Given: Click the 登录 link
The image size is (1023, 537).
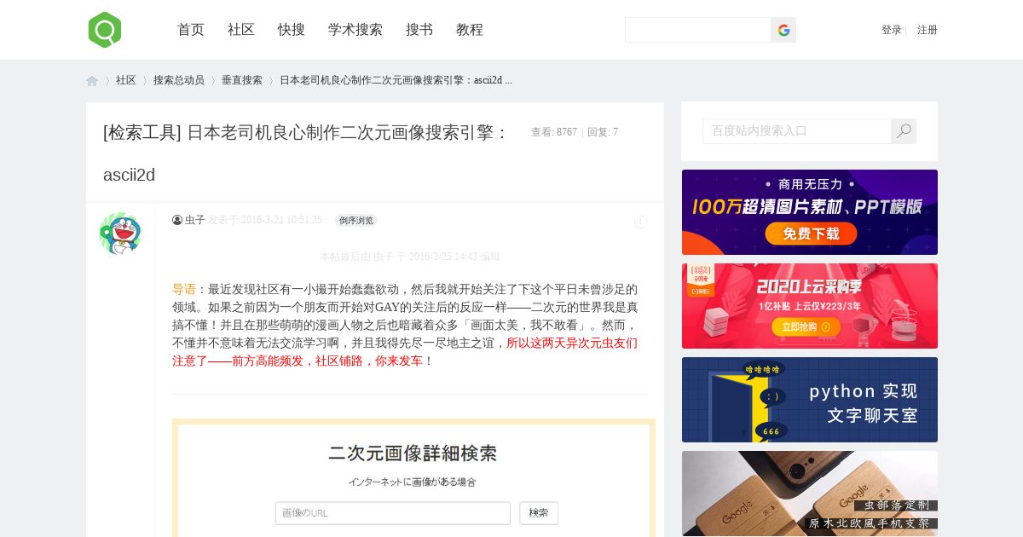Looking at the screenshot, I should coord(892,30).
